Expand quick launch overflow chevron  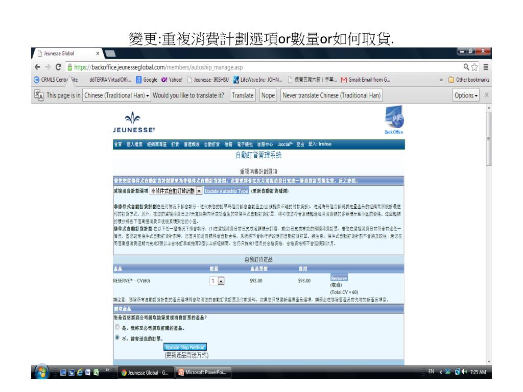pyautogui.click(x=107, y=370)
